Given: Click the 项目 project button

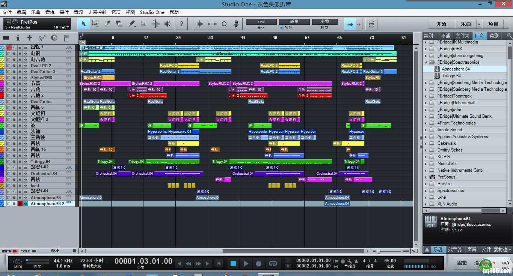Looking at the screenshot, I should coord(493,24).
